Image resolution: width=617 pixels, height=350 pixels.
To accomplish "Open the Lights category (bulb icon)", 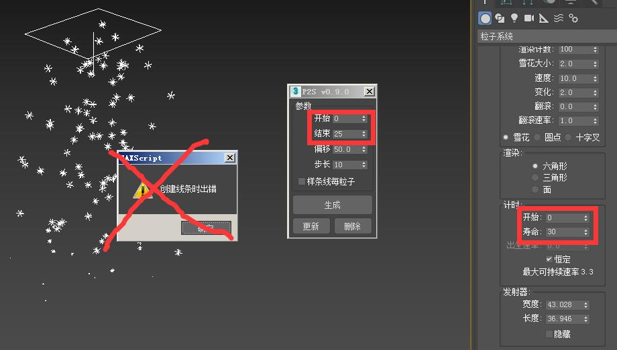I will click(x=514, y=19).
